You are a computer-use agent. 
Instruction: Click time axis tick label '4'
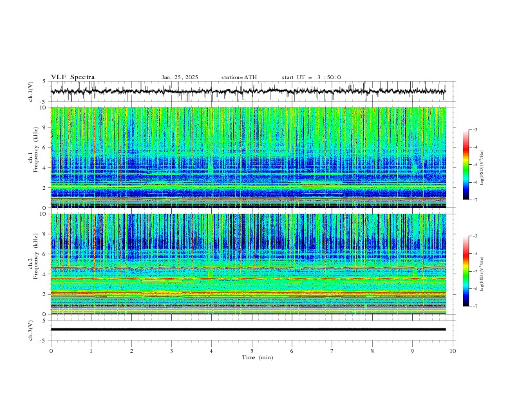[211, 351]
